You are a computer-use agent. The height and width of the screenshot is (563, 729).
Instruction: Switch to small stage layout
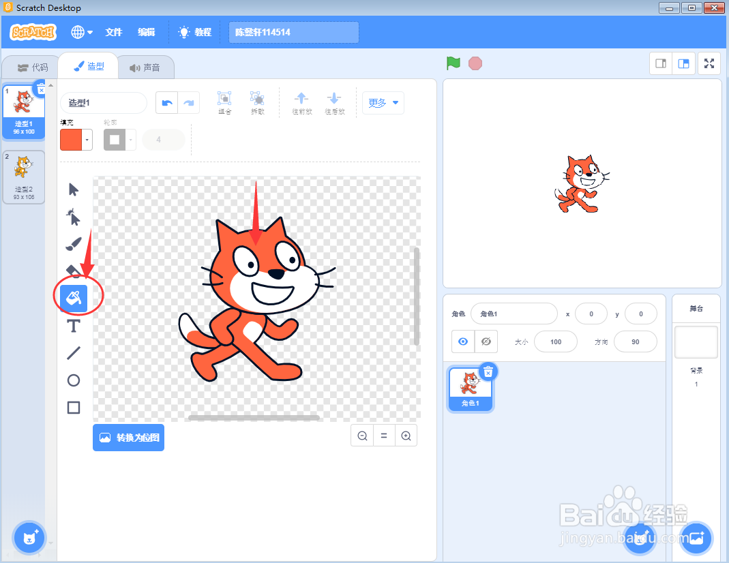tap(661, 63)
